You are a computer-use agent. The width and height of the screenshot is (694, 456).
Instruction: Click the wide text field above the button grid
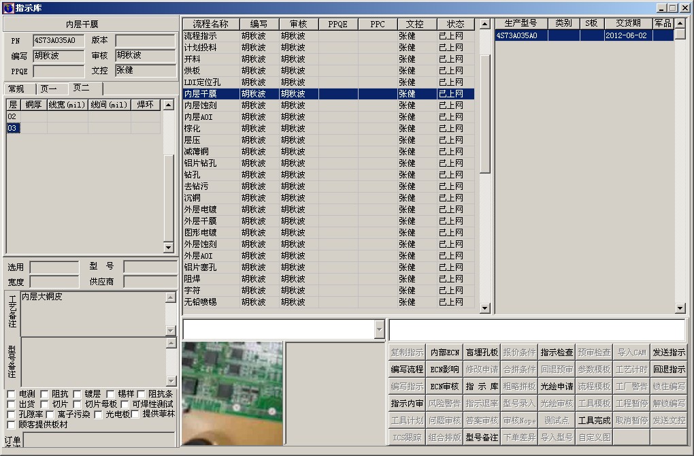[538, 329]
